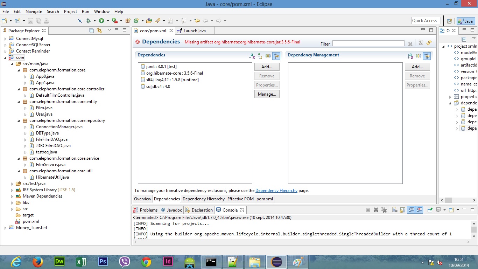Click Remove All Terminated Launches icon
The height and width of the screenshot is (269, 478).
tap(384, 210)
